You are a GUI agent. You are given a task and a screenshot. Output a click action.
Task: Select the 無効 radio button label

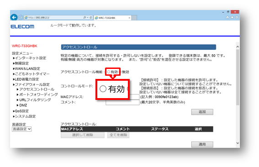(126, 72)
